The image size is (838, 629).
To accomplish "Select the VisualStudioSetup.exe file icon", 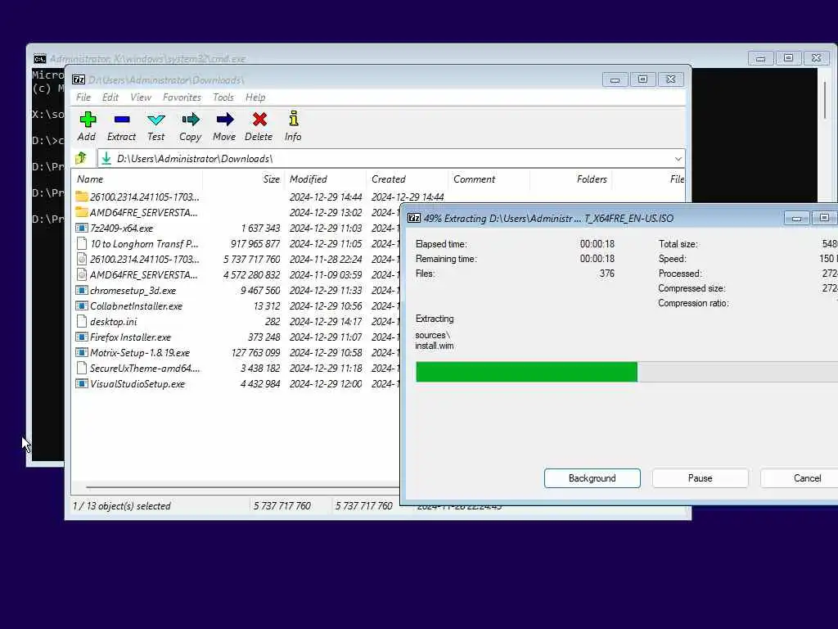I will (x=81, y=383).
